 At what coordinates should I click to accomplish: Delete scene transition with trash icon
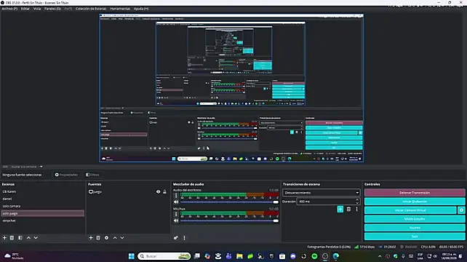coord(348,210)
